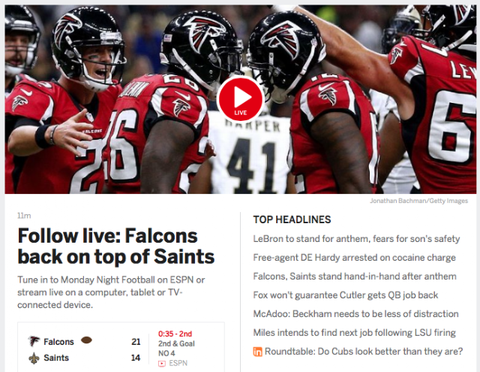
Task: Click the Tune in to Monday Night Football description
Action: pos(111,292)
